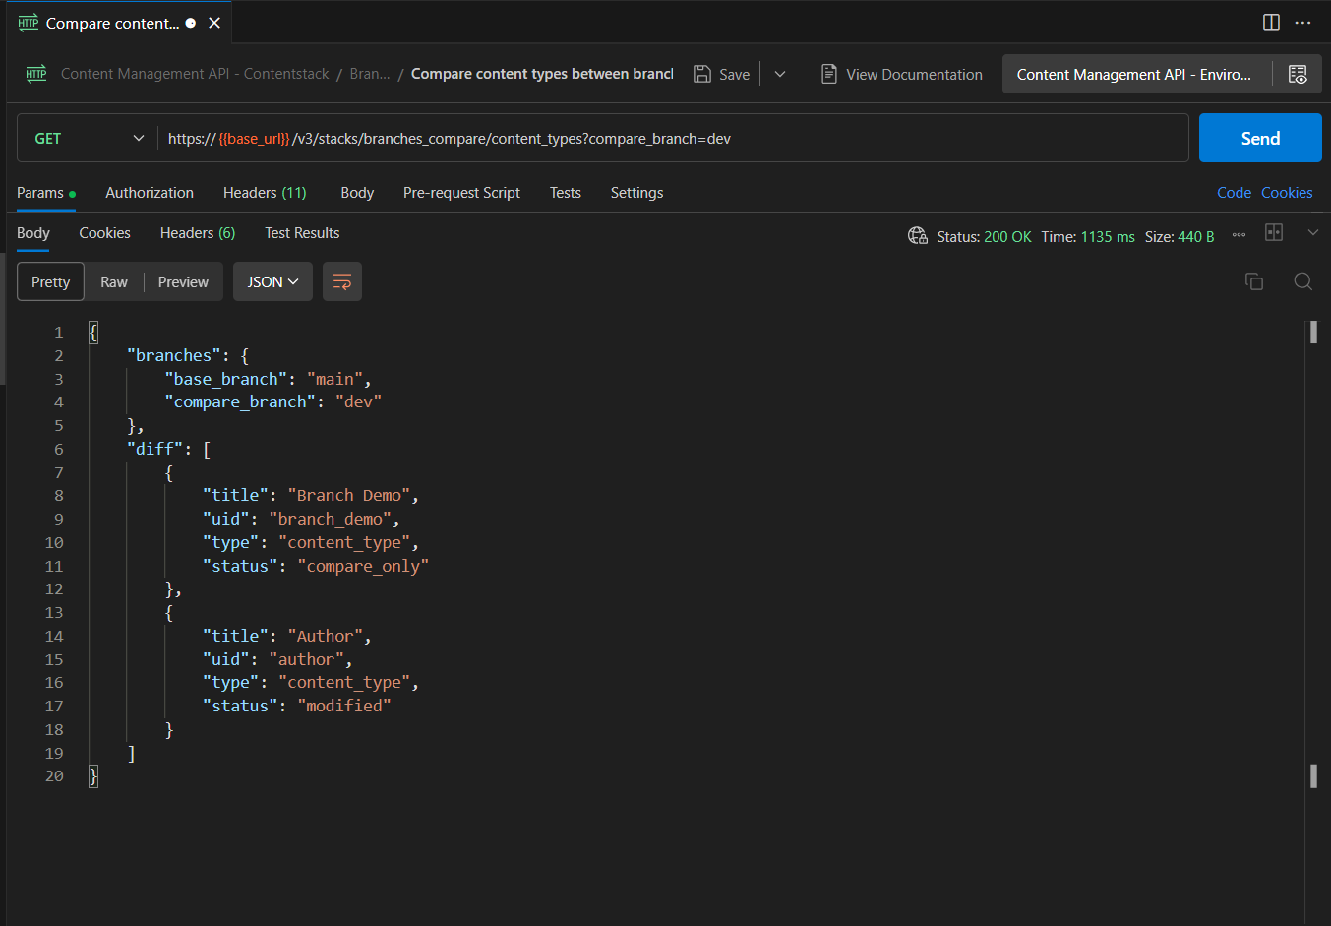Open the Test Results tab

coord(302,233)
